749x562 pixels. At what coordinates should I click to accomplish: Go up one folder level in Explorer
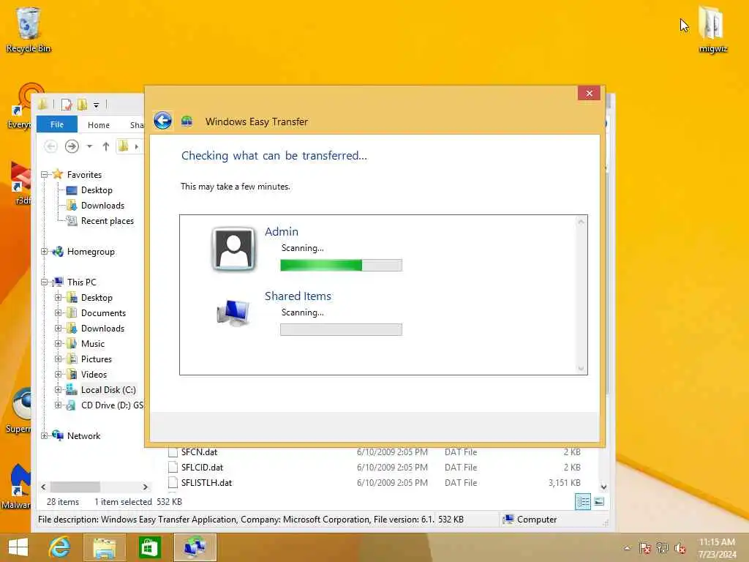pos(105,146)
